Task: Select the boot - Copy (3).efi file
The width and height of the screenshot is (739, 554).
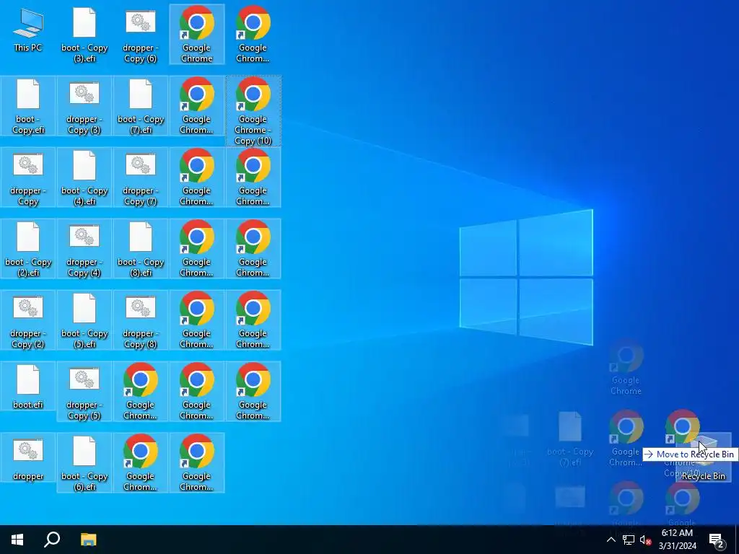Action: tap(84, 35)
